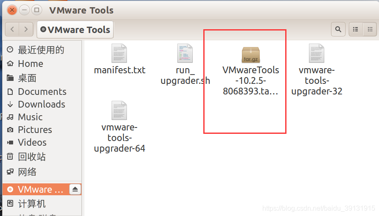Viewport: 379px width, 216px height.
Task: Click the Home house icon in sidebar
Action: [10, 64]
